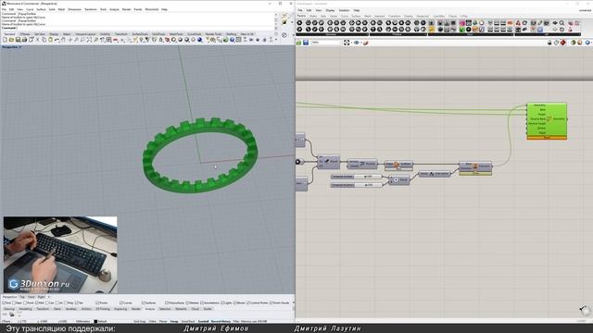Viewport: 593px width, 333px height.
Task: Click the pink geometry parameter icon in Grasshopper ribbon
Action: tap(461, 23)
